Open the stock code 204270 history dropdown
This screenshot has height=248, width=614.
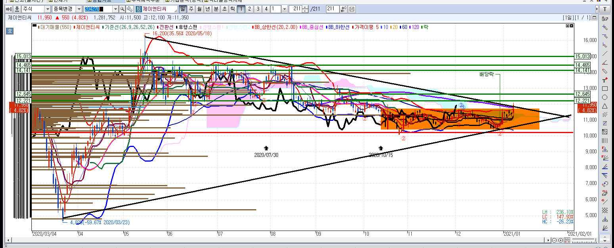tap(115, 9)
